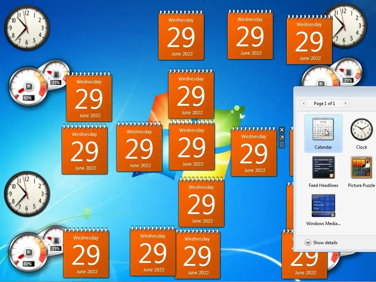Viewport: 376px width, 282px height.
Task: Click the calendar gadget overlapping the desktop clock
Action: click(x=309, y=40)
